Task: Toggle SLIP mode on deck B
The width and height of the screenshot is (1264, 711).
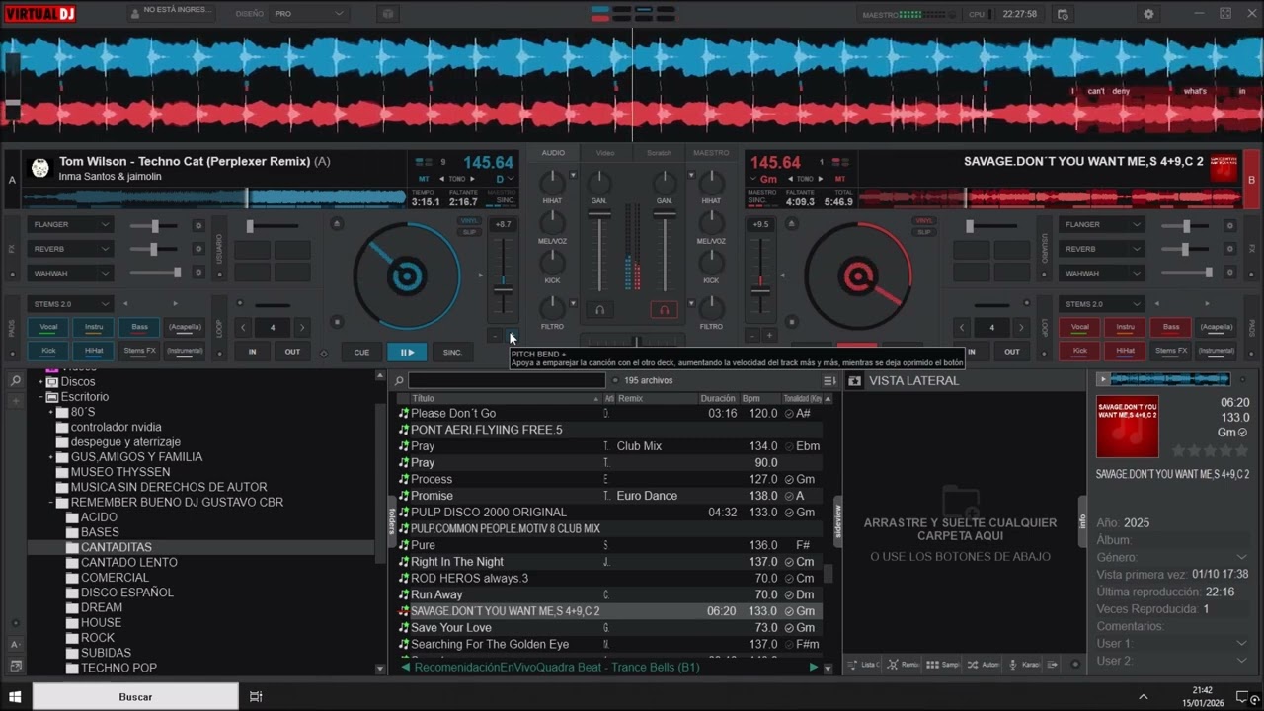Action: point(924,232)
